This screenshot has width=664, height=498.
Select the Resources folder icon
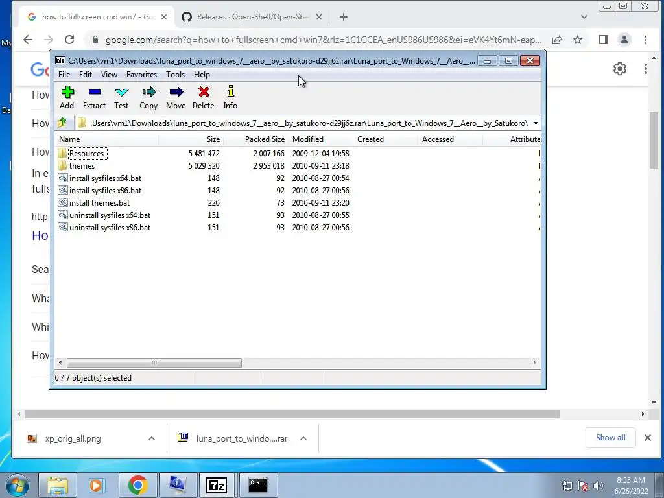(63, 153)
